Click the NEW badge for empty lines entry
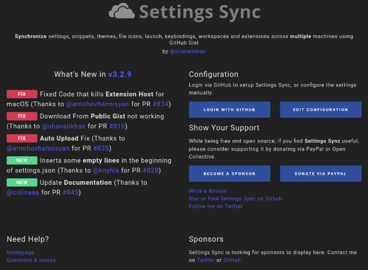The width and height of the screenshot is (368, 270). 22,160
